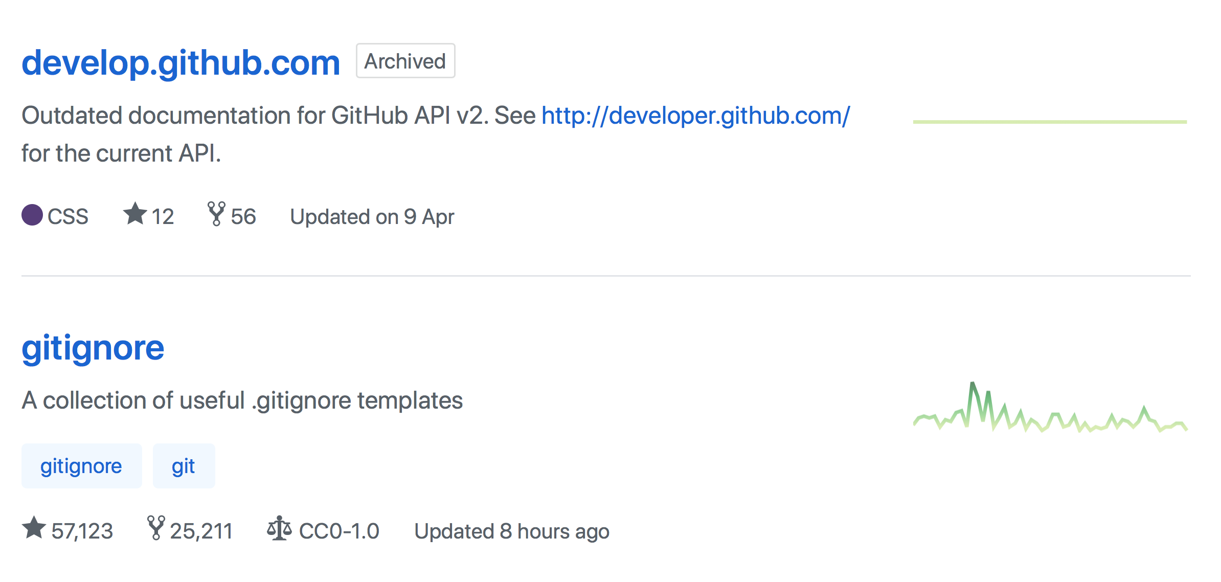Open the 12 stargazers count
The height and width of the screenshot is (582, 1221).
point(163,217)
